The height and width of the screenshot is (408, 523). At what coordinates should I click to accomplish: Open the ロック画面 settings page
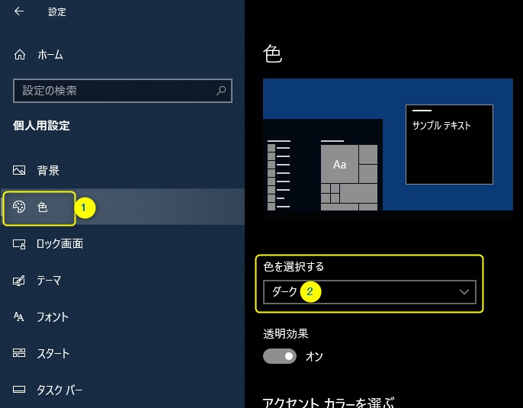pyautogui.click(x=60, y=244)
